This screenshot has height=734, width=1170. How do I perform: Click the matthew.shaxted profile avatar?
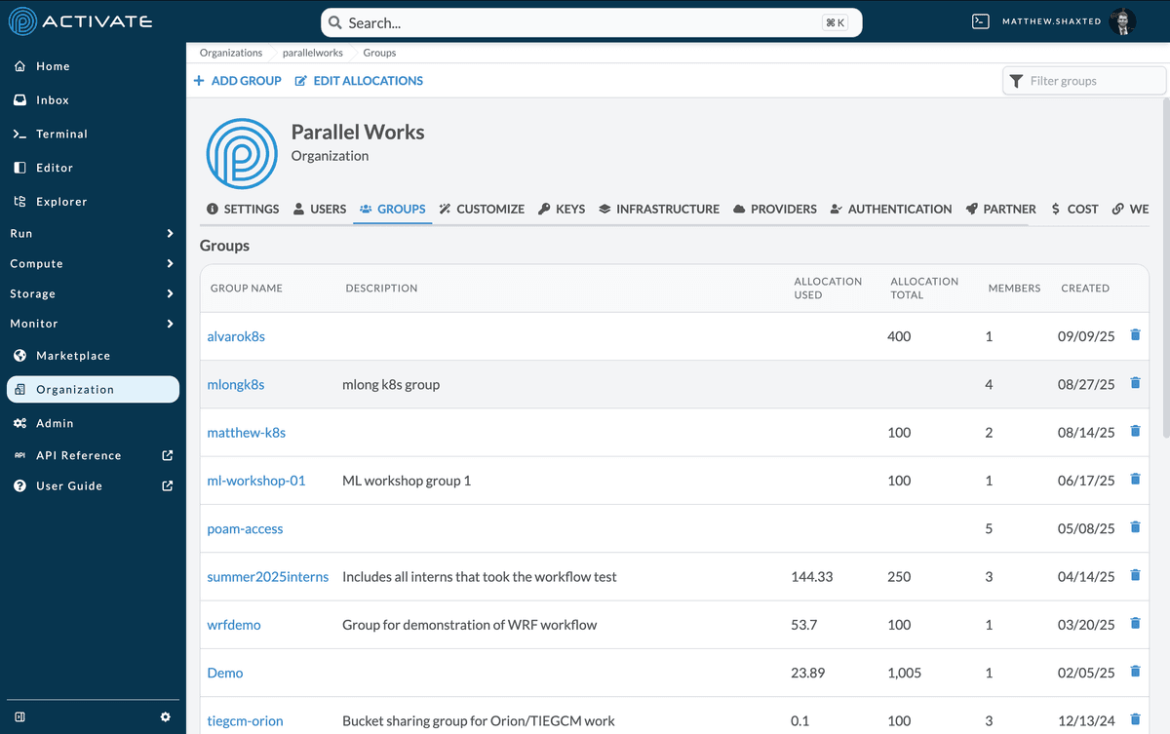tap(1122, 20)
